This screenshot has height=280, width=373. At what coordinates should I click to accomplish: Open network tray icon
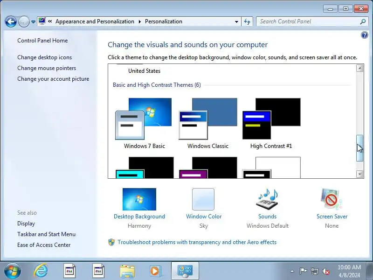tap(314, 271)
